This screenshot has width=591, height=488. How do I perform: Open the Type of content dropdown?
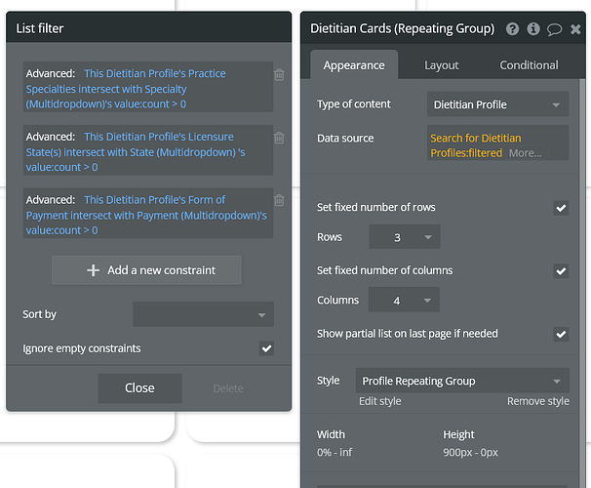pyautogui.click(x=497, y=104)
